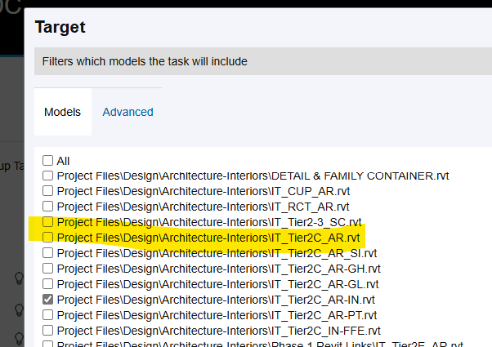Enable the IT_Tier2C_AR_SI.rvt checkbox
The width and height of the screenshot is (492, 347).
[48, 253]
